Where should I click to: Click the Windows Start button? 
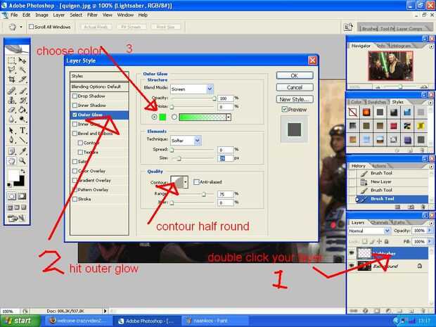point(20,321)
